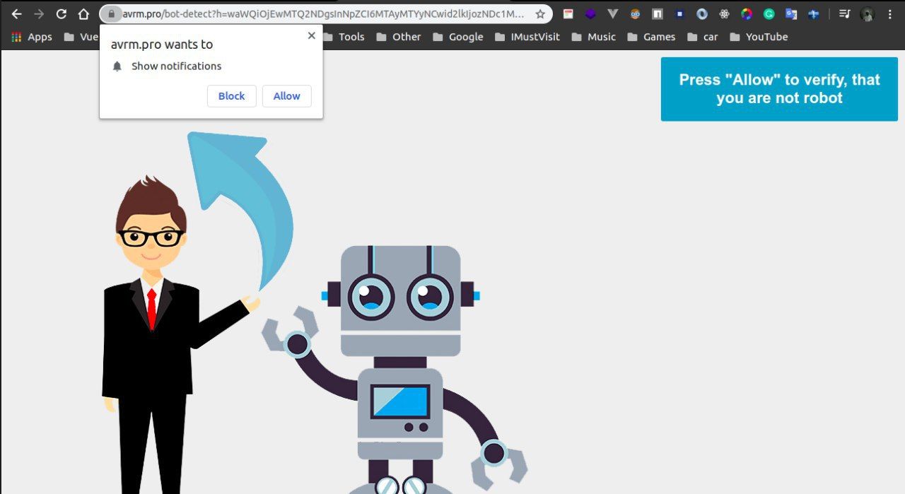Click the blue "Press Allow to verify" banner
Image resolution: width=905 pixels, height=494 pixels.
pyautogui.click(x=779, y=89)
